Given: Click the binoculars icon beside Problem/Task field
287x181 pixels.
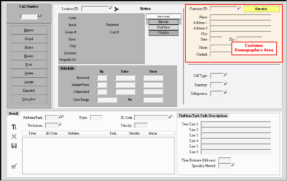Looking at the screenshot, I should click(x=61, y=117).
